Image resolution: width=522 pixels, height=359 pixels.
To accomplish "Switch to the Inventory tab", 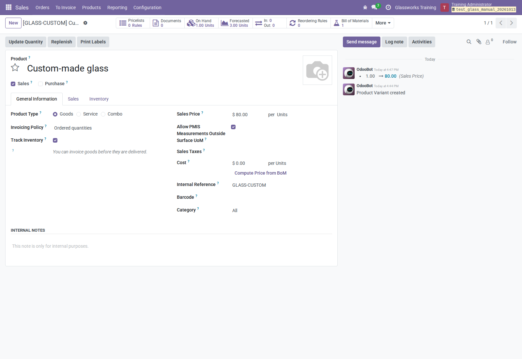I will coord(99,99).
